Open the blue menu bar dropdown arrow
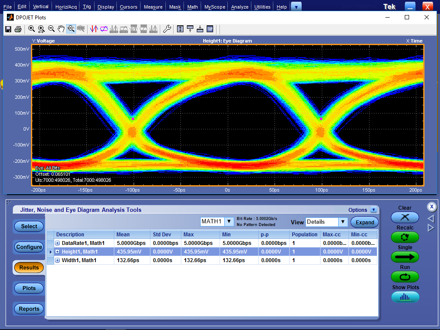 pos(296,7)
